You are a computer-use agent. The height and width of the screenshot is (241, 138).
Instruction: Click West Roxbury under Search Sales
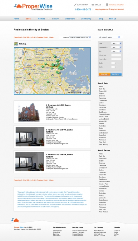[x=103, y=144]
